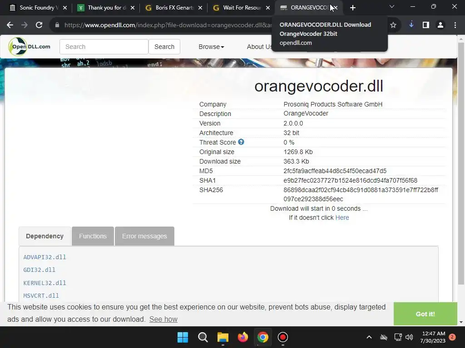Open the network tray icon

398,337
